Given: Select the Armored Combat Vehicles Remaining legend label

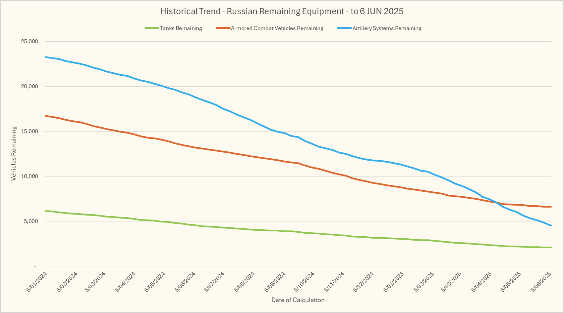Looking at the screenshot, I should click(x=277, y=28).
